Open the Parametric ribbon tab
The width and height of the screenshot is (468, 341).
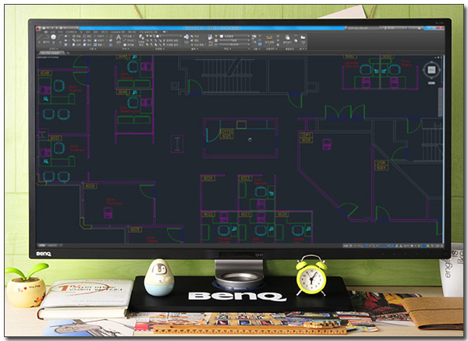pyautogui.click(x=71, y=32)
